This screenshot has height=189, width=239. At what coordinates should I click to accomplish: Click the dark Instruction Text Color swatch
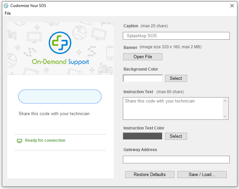(x=143, y=136)
